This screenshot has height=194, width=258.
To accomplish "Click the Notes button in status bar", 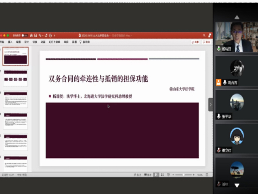I will (x=137, y=175).
